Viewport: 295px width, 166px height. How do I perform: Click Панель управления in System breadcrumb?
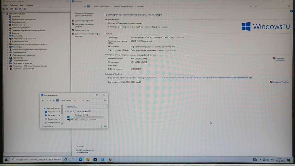click(x=101, y=6)
